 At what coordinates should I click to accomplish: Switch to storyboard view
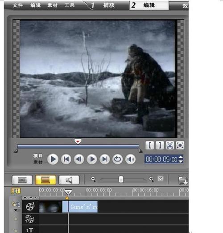point(22,180)
